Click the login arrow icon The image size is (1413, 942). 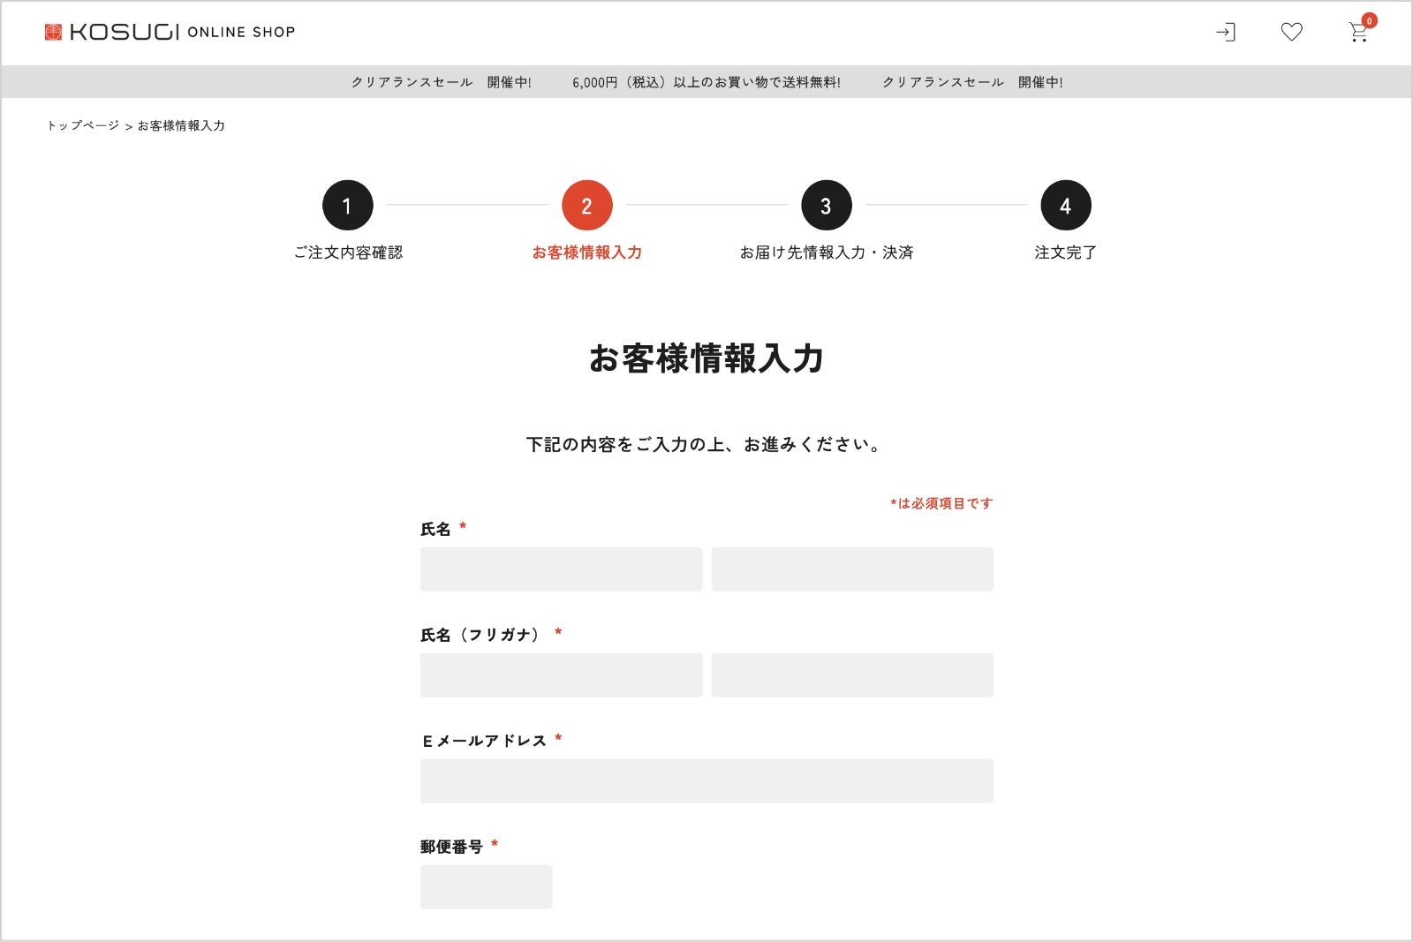pyautogui.click(x=1225, y=33)
